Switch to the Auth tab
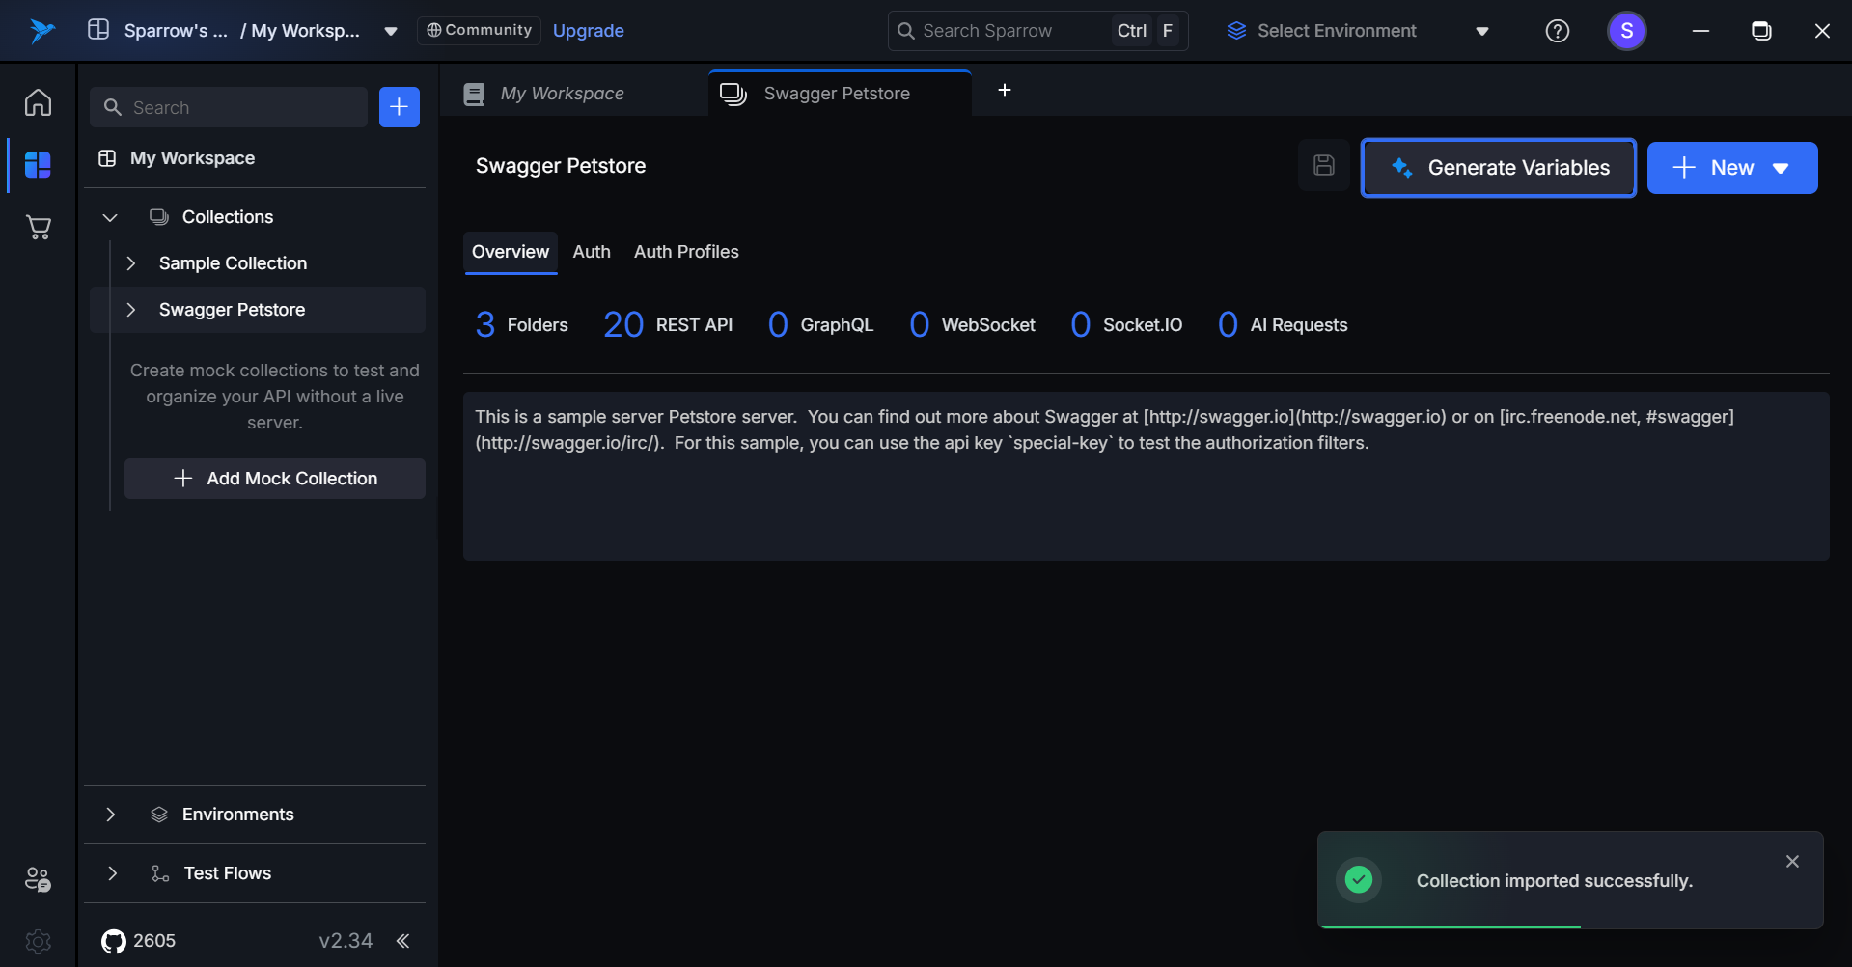The width and height of the screenshot is (1852, 967). point(592,252)
